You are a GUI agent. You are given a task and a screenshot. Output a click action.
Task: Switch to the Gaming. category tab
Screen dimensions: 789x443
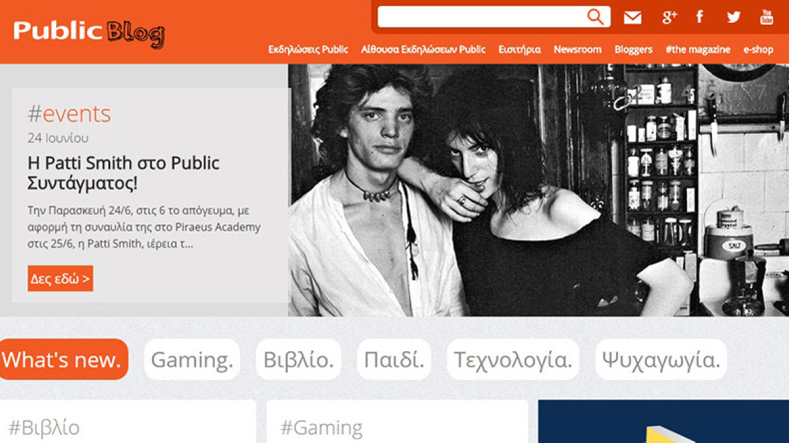(x=192, y=359)
